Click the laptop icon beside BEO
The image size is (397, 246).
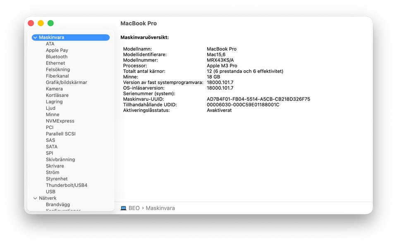[x=123, y=208]
